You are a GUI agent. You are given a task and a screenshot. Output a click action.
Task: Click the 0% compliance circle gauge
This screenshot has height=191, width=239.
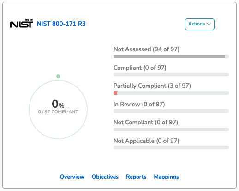coord(58,110)
